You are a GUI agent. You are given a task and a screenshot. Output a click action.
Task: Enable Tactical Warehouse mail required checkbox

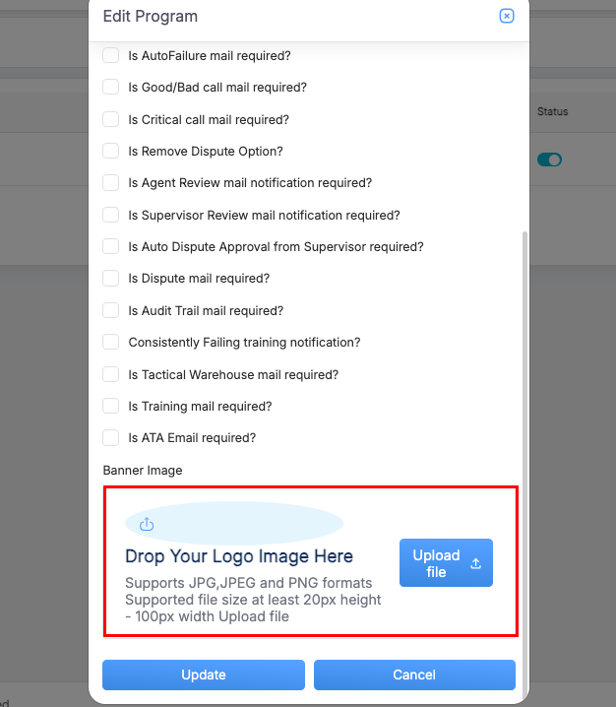(111, 375)
